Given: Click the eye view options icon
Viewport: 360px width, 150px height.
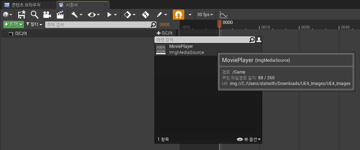Looking at the screenshot, I should point(91,15).
